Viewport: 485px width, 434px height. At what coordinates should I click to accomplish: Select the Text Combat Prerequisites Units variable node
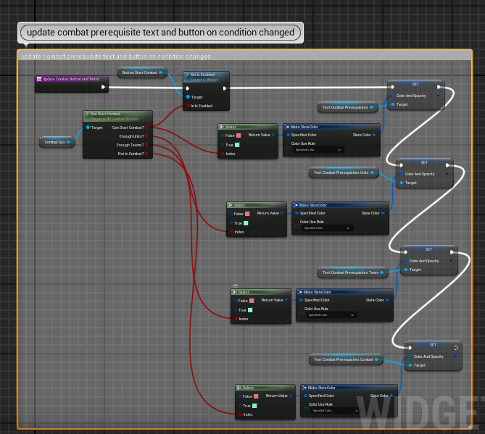pyautogui.click(x=344, y=172)
